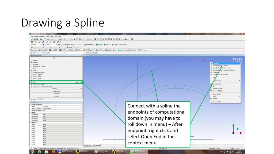Pick the Arc by 3 Points tool
The height and width of the screenshot is (154, 274).
point(36,77)
